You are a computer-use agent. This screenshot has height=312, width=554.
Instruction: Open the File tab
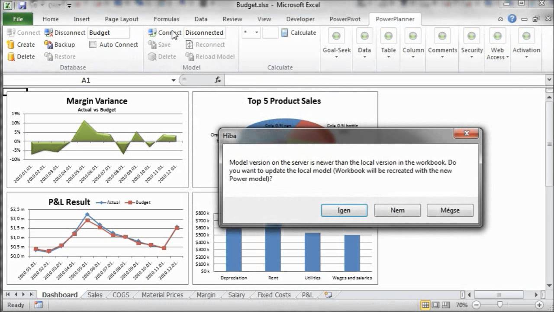pos(18,19)
